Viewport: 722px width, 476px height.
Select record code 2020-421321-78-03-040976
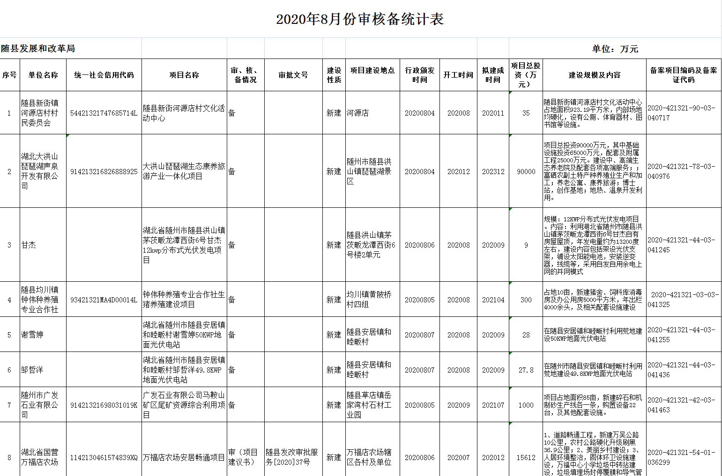[684, 171]
